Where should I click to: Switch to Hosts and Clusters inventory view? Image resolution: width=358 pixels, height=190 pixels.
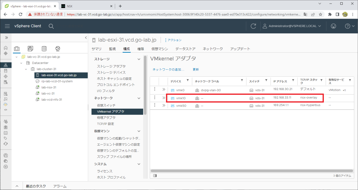[x=17, y=49]
